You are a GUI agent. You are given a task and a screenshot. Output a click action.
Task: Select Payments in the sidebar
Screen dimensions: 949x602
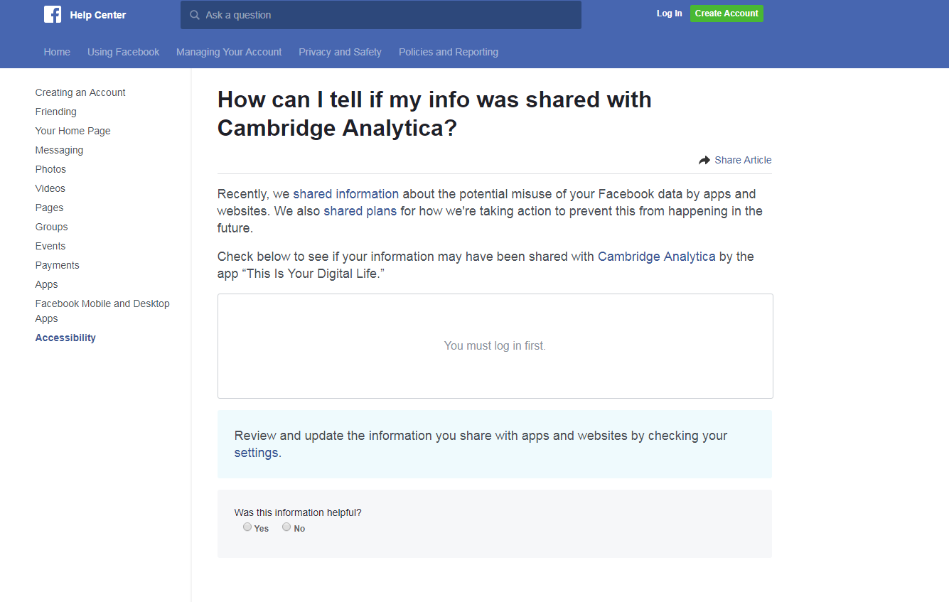pyautogui.click(x=58, y=265)
